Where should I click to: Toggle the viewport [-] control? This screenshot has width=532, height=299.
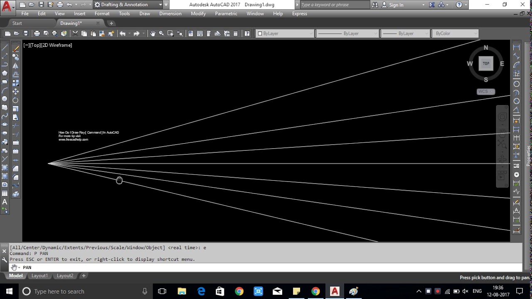26,45
